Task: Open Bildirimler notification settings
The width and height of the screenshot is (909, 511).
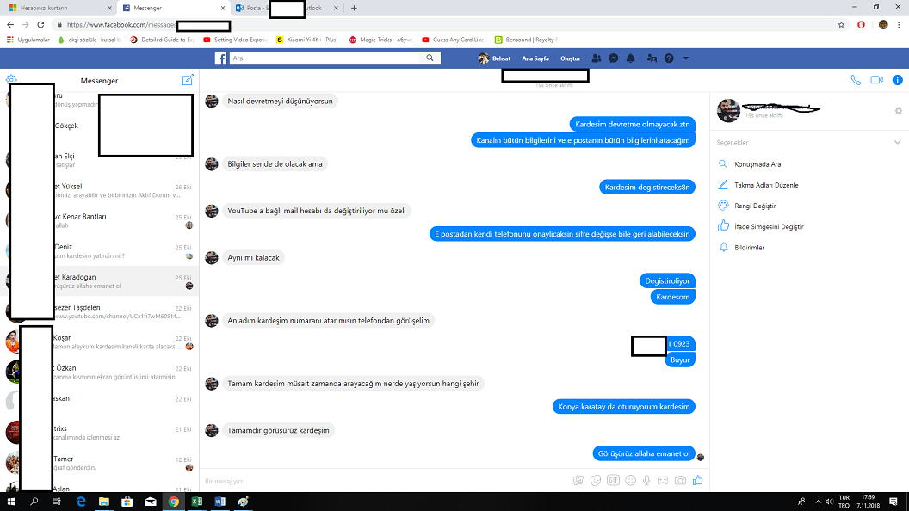Action: tap(748, 248)
